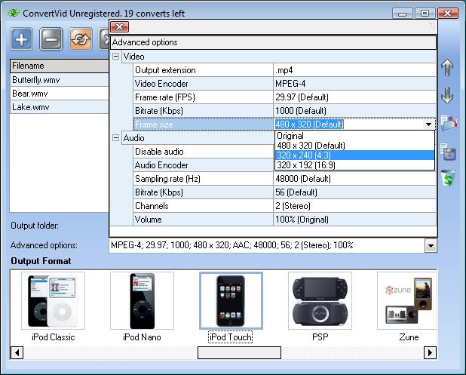Click the open file list icon
Screen dimensions: 466x375
[447, 124]
